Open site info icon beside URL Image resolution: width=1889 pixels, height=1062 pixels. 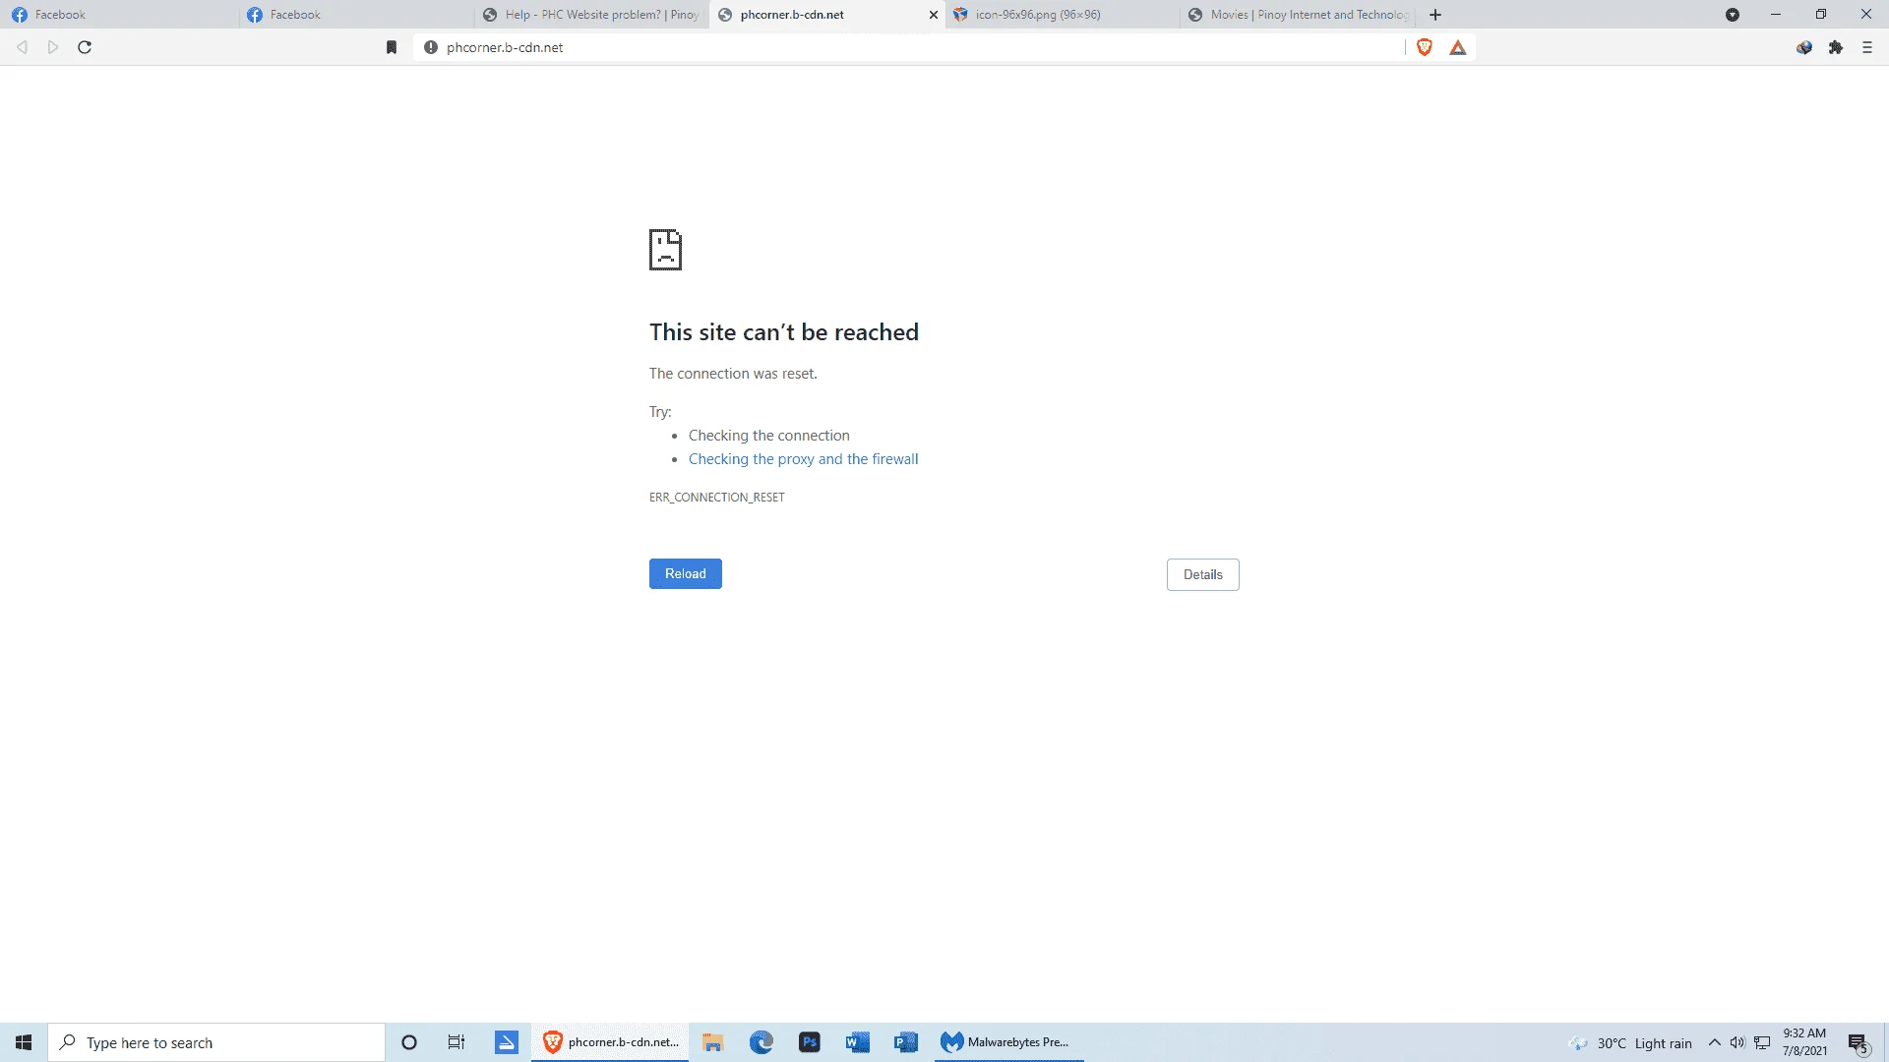[431, 47]
